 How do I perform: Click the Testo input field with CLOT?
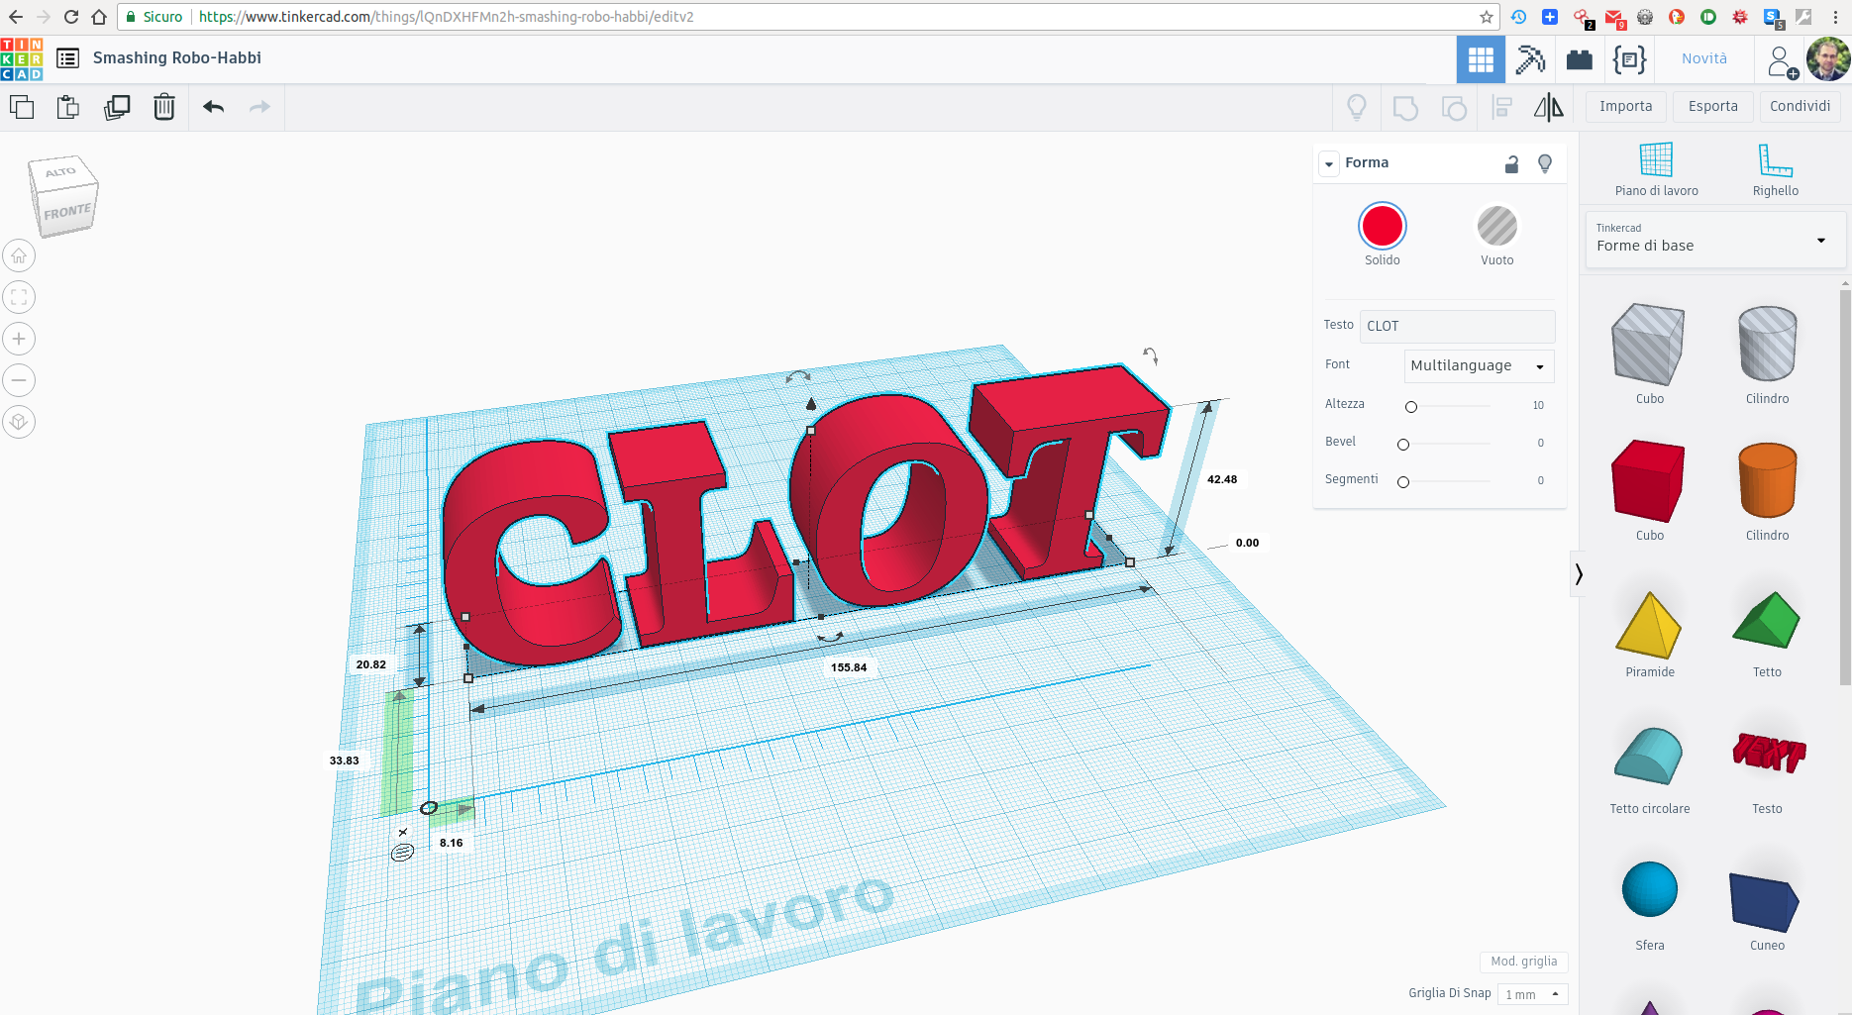click(1457, 326)
